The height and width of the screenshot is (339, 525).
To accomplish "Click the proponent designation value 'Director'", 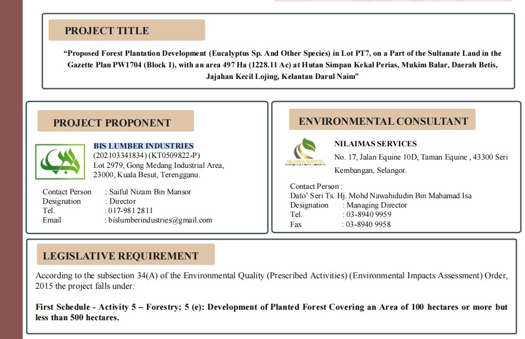I will [x=123, y=201].
